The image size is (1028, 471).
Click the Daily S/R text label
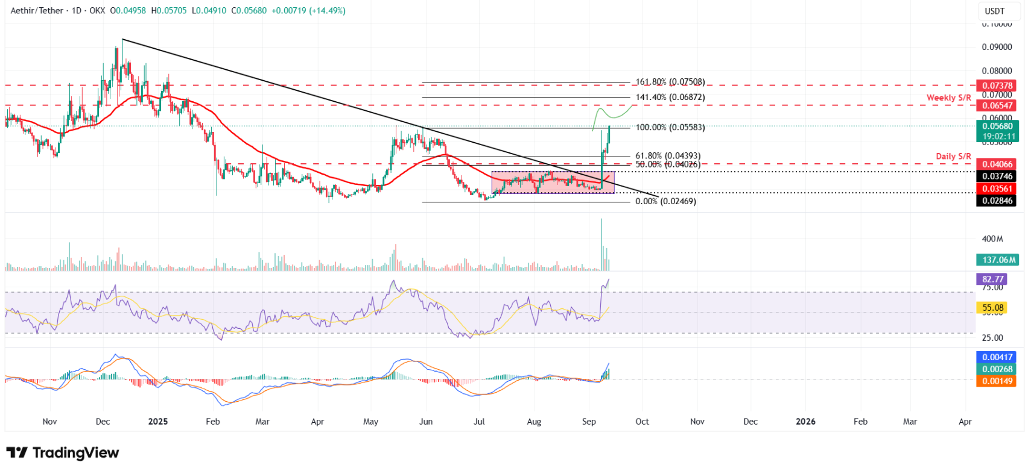click(953, 156)
